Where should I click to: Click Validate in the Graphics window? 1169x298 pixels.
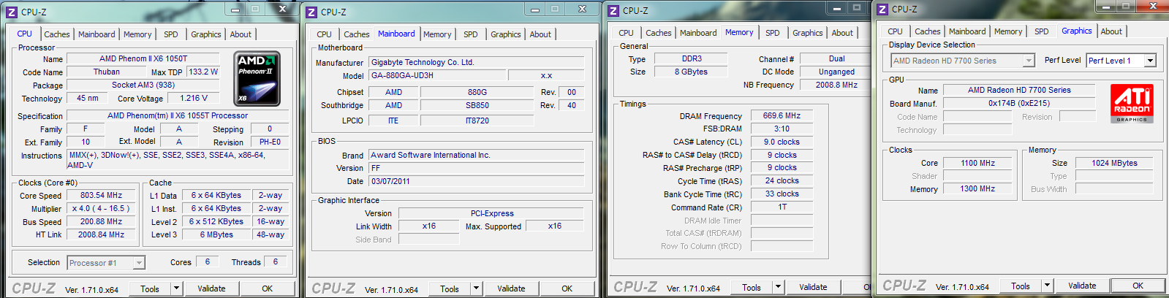(x=1082, y=286)
